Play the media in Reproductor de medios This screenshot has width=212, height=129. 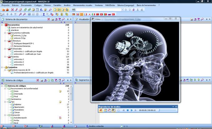132,110
